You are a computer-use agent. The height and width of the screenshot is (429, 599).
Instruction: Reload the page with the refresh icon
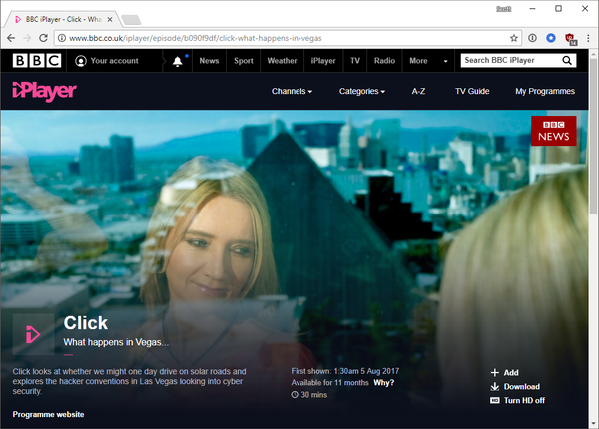43,38
